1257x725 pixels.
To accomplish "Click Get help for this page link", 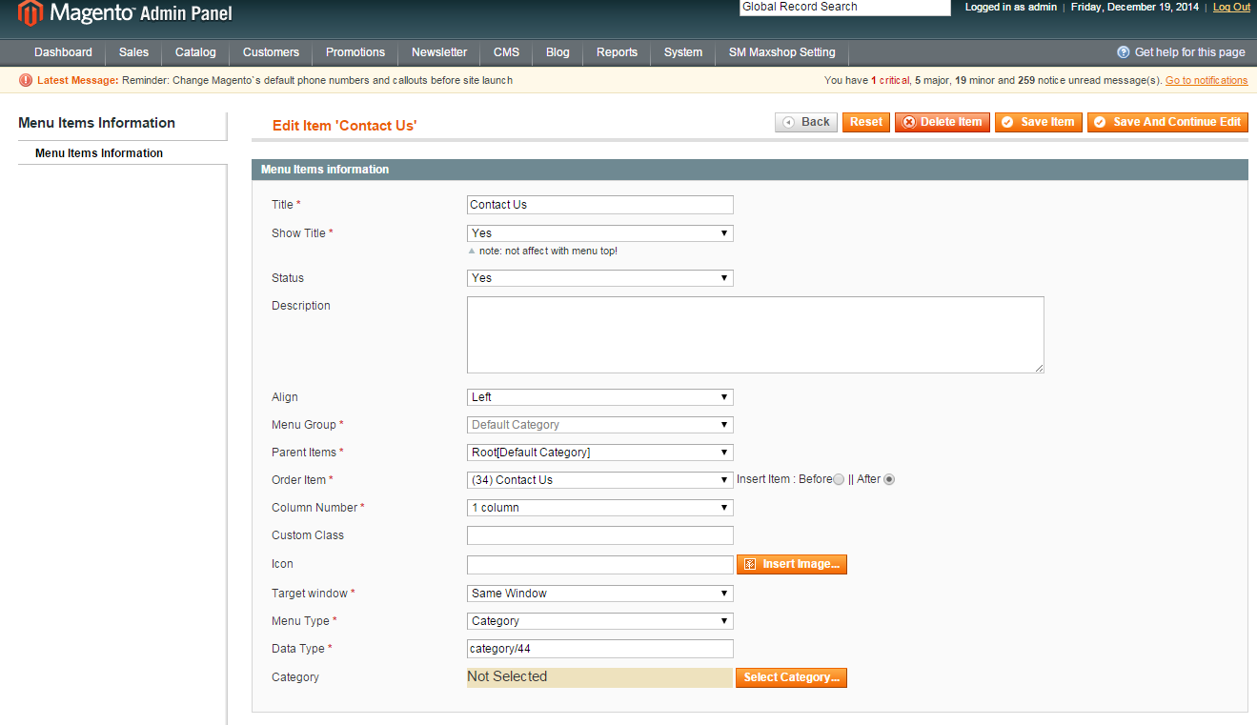I will click(x=1189, y=52).
